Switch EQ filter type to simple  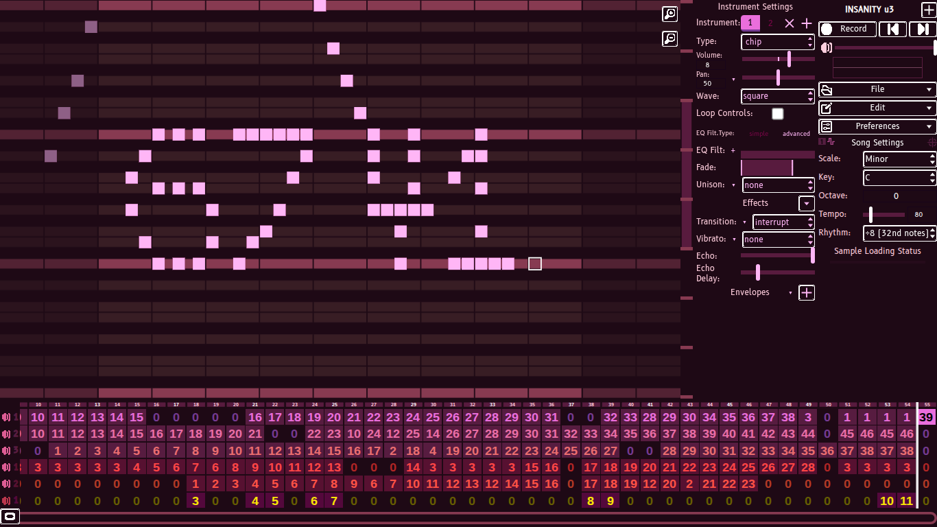[758, 134]
